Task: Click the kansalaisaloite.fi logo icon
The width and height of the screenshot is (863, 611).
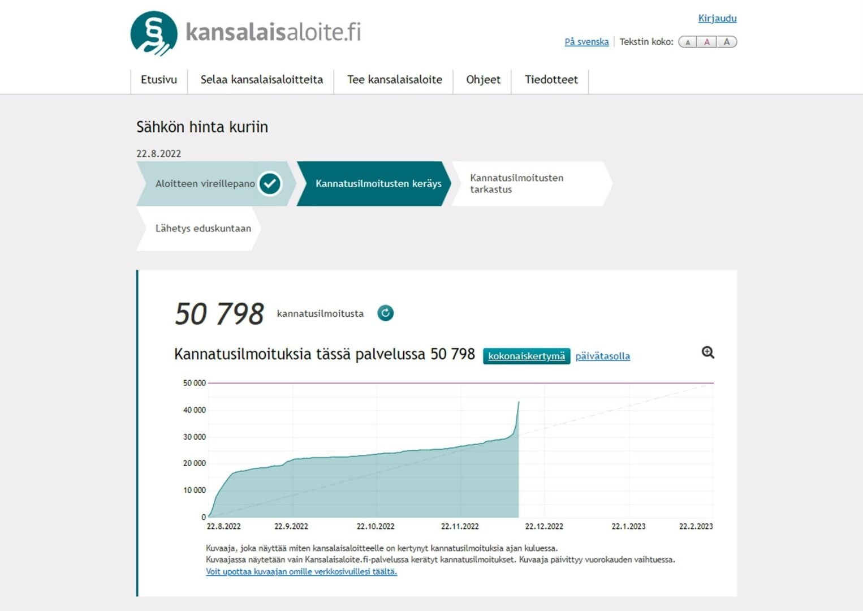Action: (154, 33)
